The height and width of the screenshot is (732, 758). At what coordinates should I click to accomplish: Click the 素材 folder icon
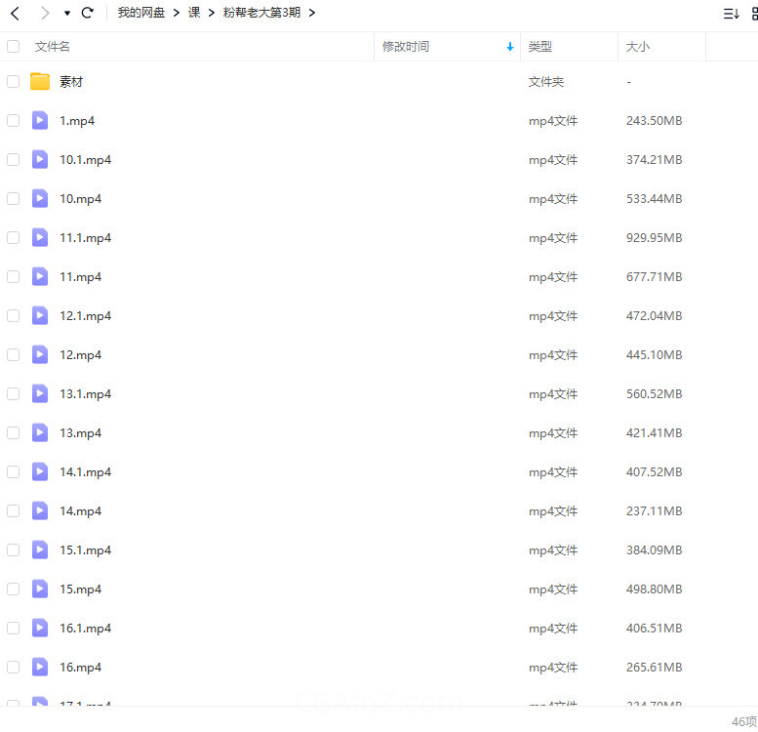[x=40, y=82]
